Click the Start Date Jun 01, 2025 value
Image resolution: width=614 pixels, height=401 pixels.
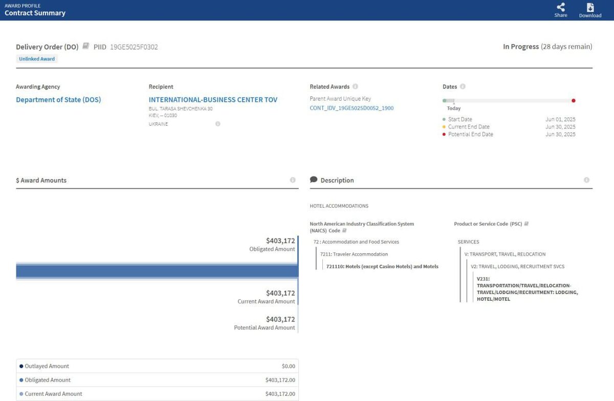560,119
